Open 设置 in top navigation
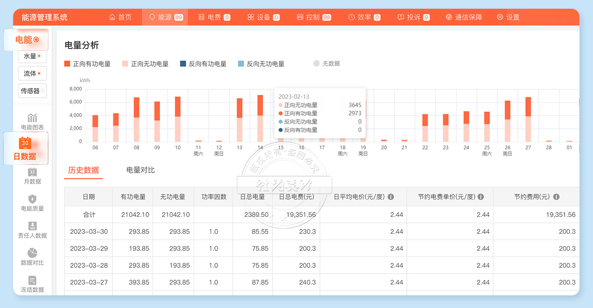593x308 pixels. (508, 17)
